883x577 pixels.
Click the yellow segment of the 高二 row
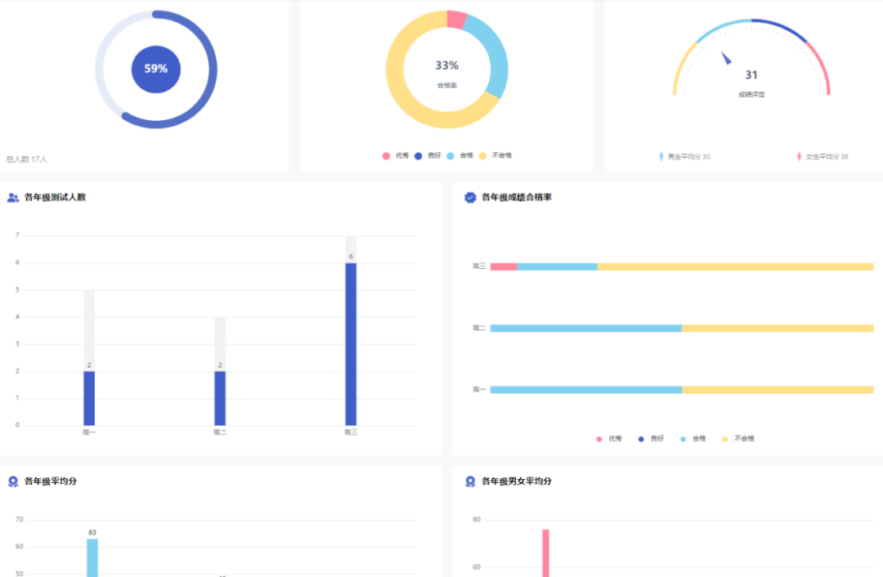tap(778, 329)
